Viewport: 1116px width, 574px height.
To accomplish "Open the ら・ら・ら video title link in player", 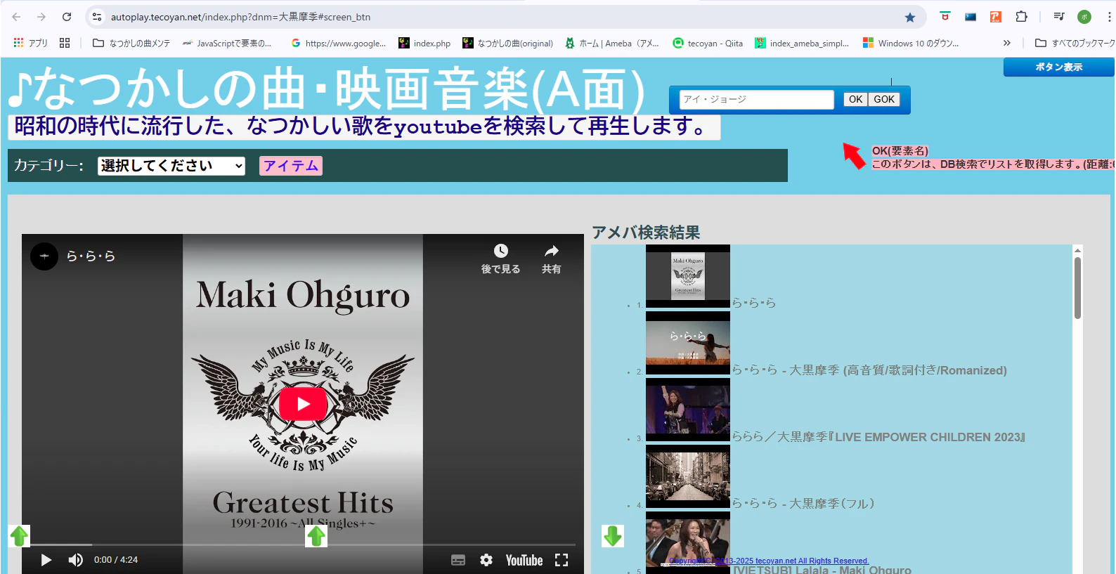I will (91, 256).
